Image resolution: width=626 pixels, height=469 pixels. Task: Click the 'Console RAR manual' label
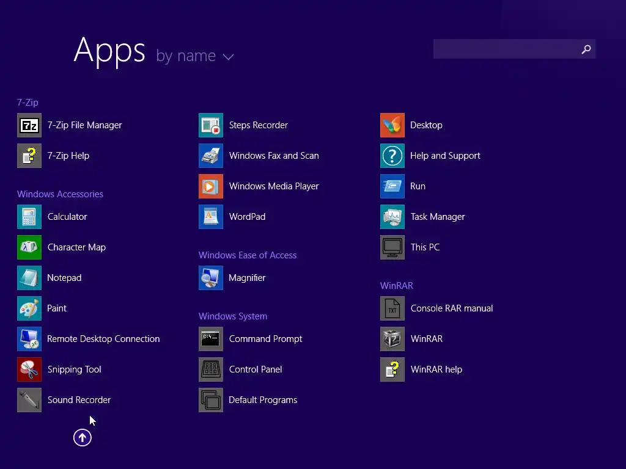pyautogui.click(x=452, y=308)
